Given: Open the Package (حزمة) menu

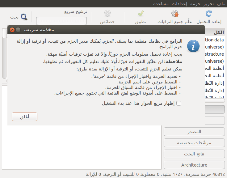Looking at the screenshot, I should (195, 4).
